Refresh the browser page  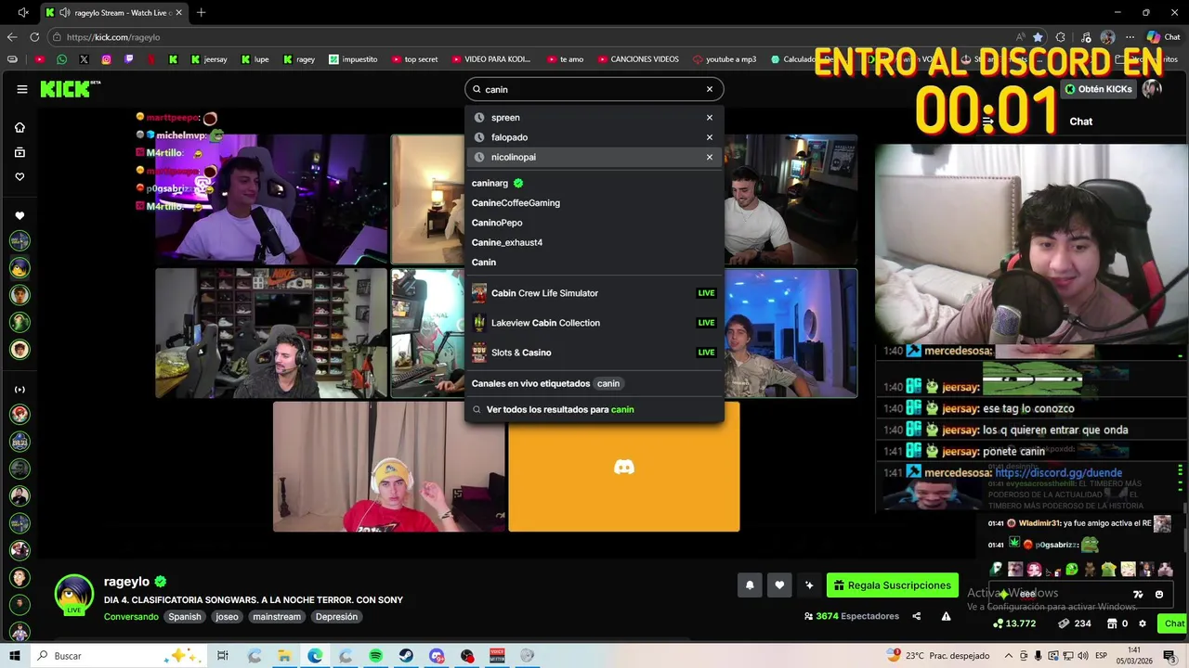click(x=34, y=37)
